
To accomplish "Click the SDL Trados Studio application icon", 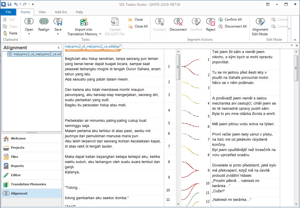I will coord(3,4).
